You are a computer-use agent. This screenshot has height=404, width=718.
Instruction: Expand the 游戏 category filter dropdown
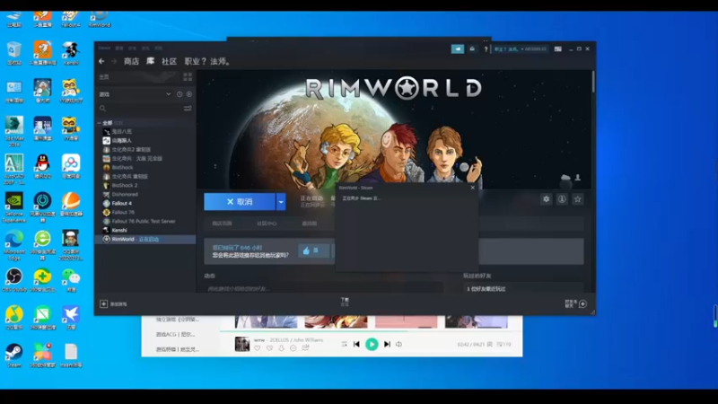[168, 94]
